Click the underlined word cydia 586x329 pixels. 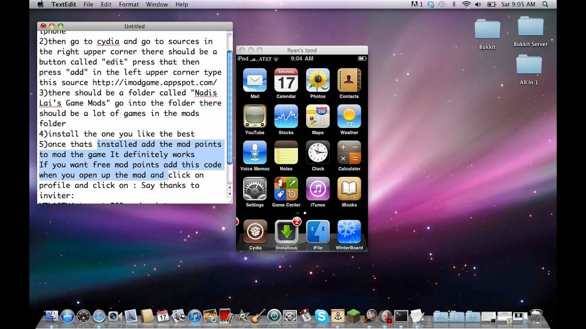(108, 41)
